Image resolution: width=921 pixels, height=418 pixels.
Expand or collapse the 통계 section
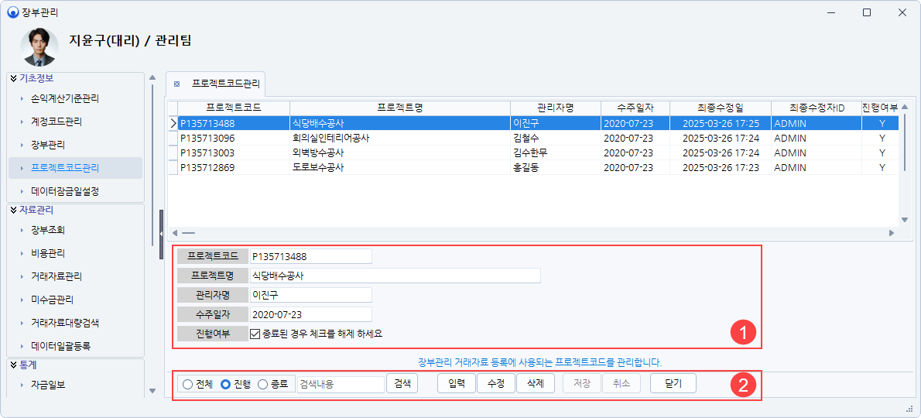click(13, 365)
